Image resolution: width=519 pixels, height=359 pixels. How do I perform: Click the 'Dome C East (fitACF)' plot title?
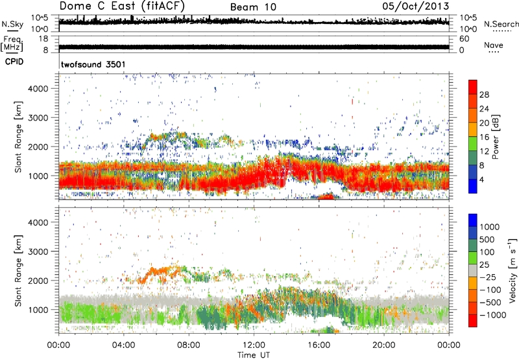click(x=122, y=6)
